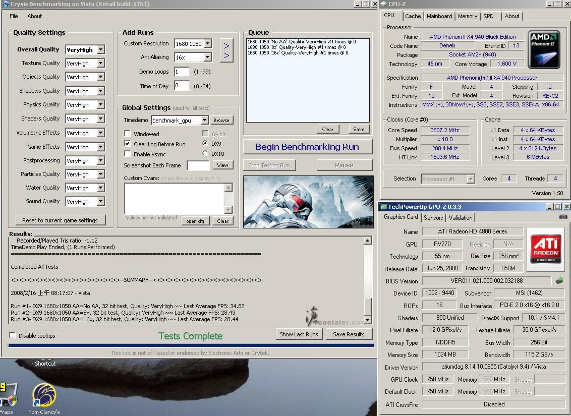
Task: Click the Time of Day input field
Action: coord(182,86)
